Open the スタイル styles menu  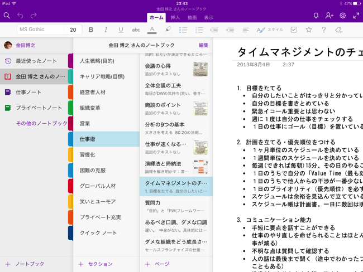[270, 30]
